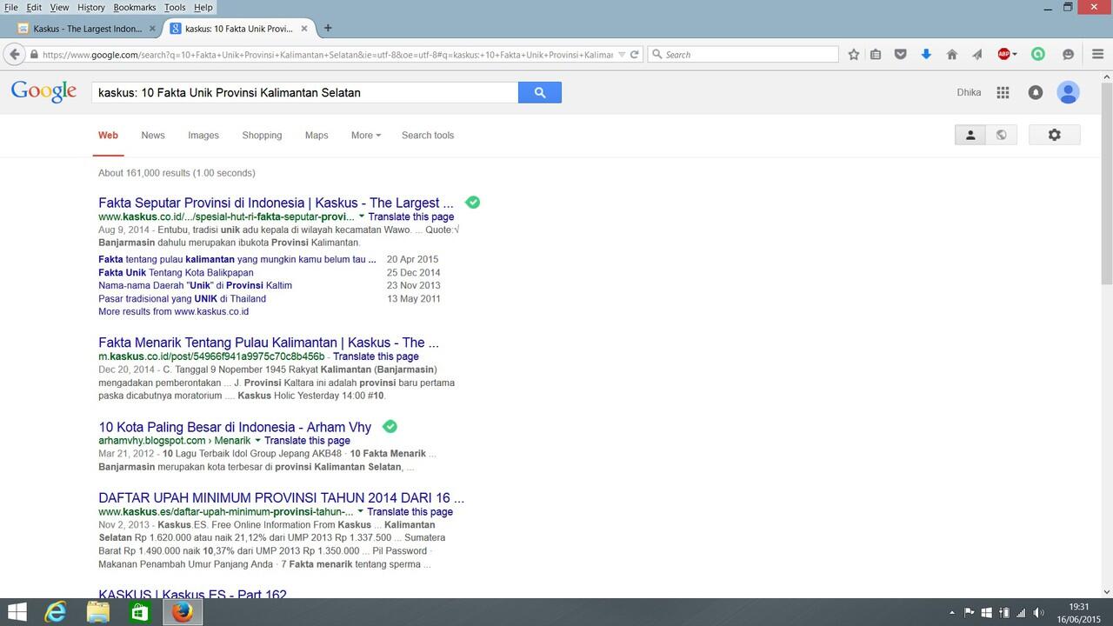Screen dimensions: 1113x626
Task: Open the View menu
Action: pos(59,7)
